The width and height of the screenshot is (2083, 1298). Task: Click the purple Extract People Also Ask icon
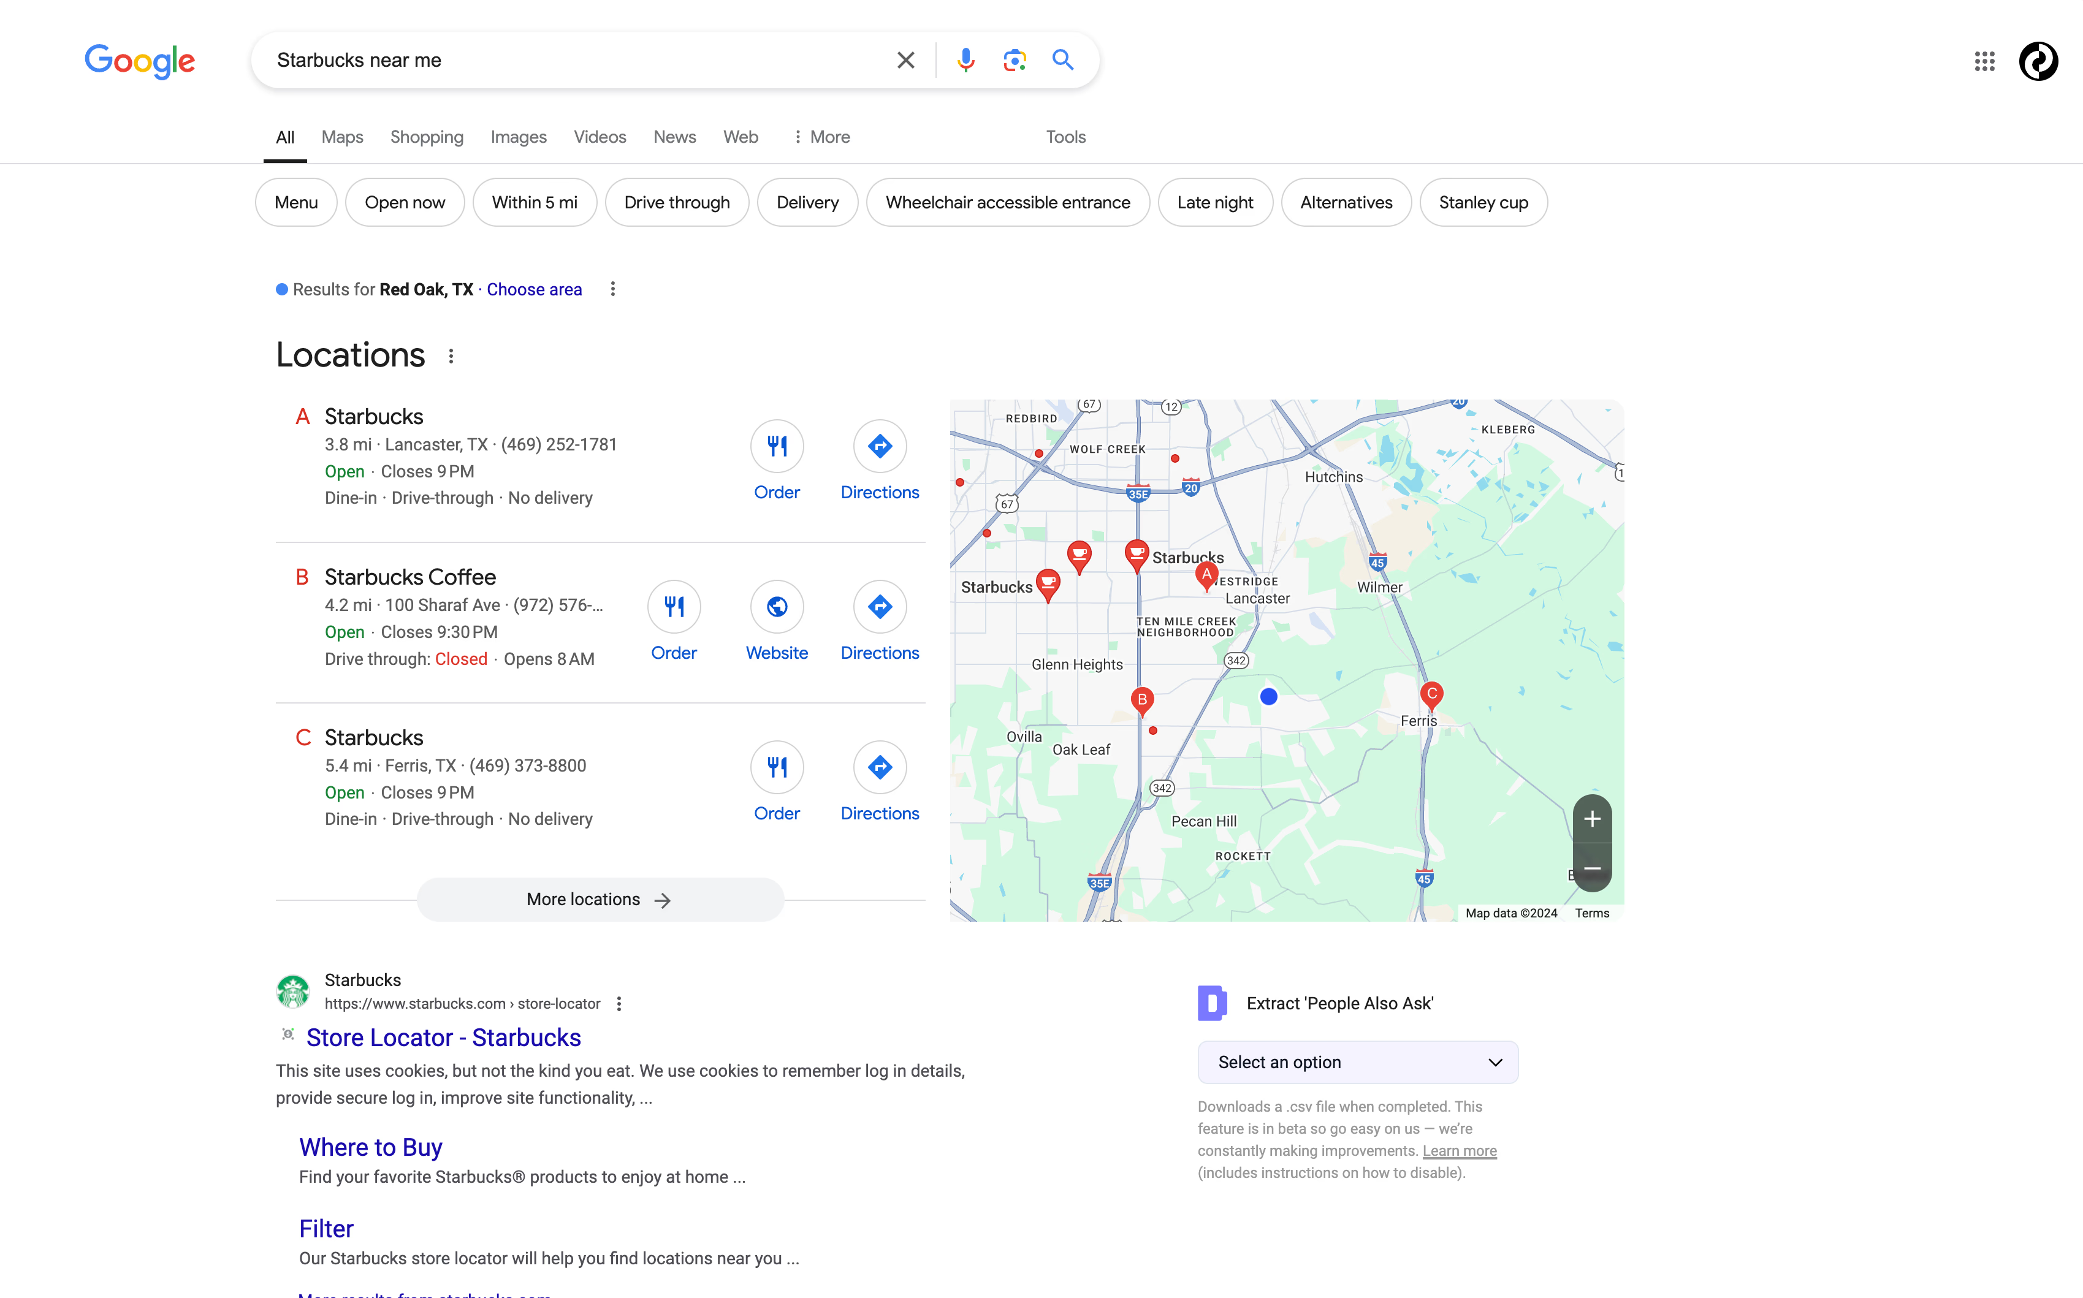(1213, 1003)
